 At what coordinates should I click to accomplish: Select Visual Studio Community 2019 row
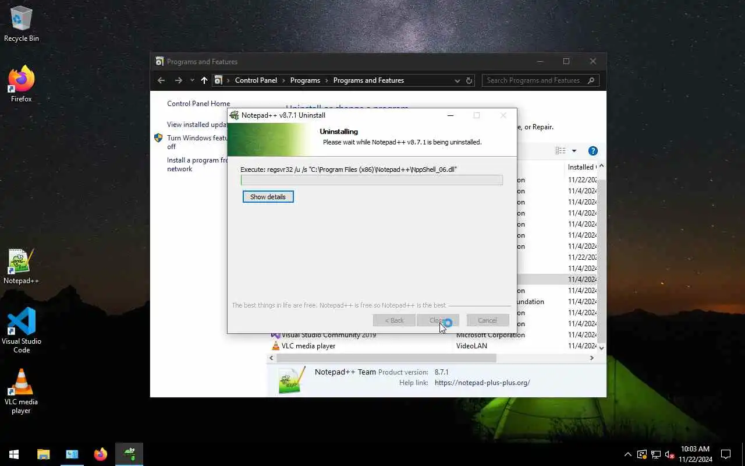point(432,335)
